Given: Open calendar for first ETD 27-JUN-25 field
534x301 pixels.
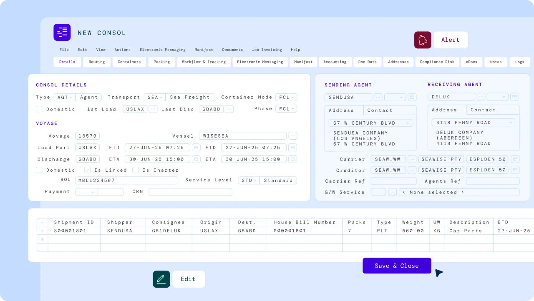Looking at the screenshot, I should [196, 148].
